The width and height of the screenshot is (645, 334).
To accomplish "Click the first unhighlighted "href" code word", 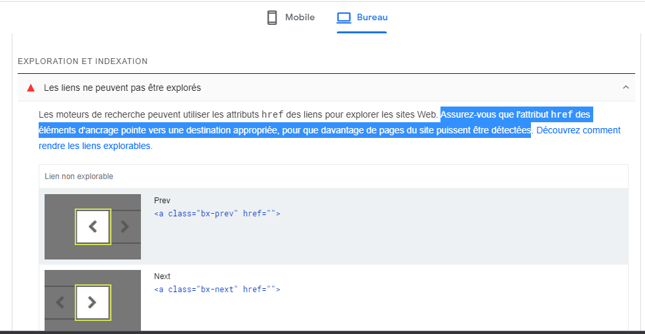I will click(272, 114).
